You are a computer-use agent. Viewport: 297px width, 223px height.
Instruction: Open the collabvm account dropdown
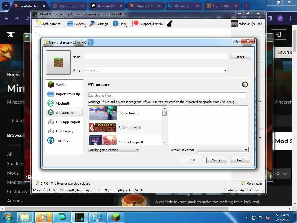[x=247, y=24]
